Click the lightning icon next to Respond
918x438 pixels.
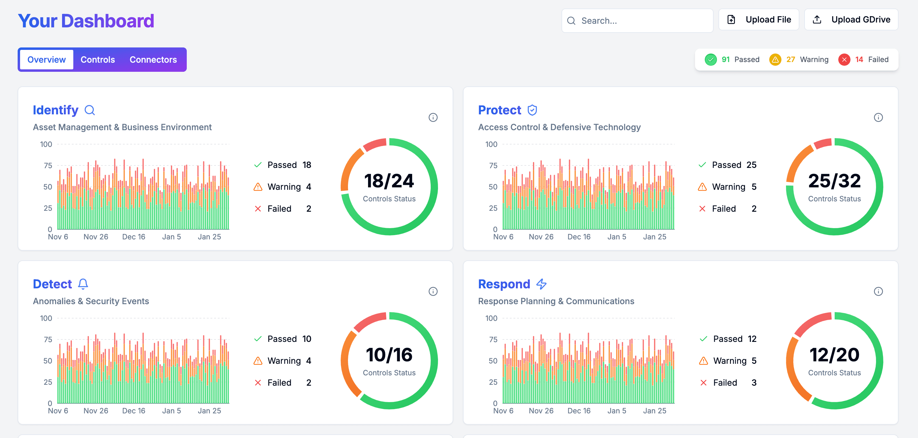pos(542,284)
